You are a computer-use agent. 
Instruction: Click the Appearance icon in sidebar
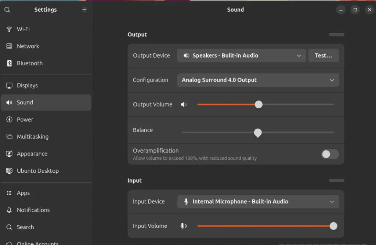pyautogui.click(x=9, y=154)
